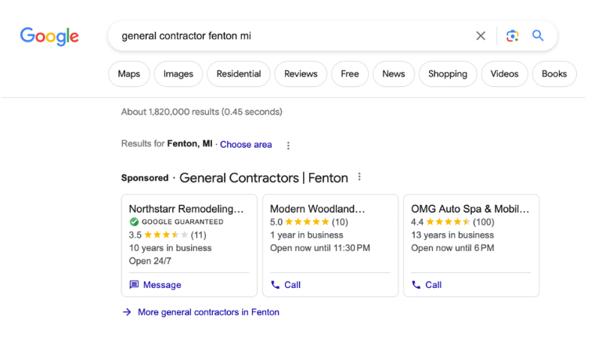Clear the search box with X icon

(481, 36)
